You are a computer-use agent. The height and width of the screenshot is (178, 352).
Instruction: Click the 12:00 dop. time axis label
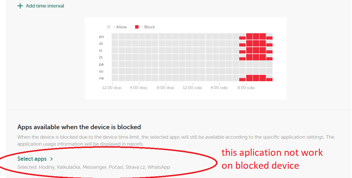point(112,88)
